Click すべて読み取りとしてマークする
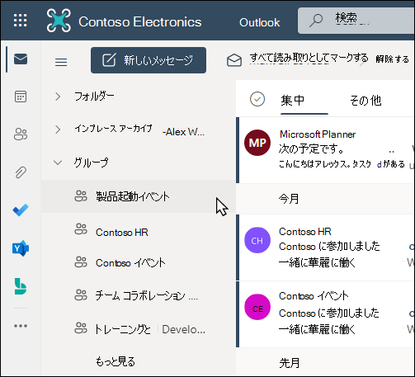415x377 pixels. pos(309,59)
